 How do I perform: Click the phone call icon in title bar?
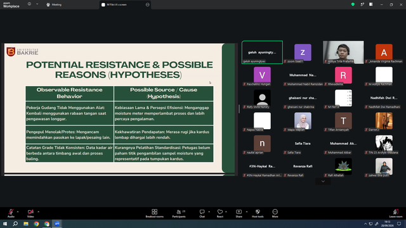point(362,4)
